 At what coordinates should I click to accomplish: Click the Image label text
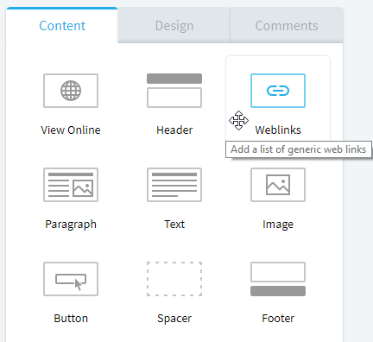click(278, 225)
